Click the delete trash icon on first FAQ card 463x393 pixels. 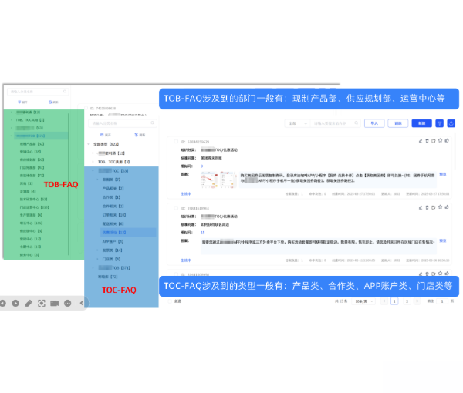coord(426,141)
